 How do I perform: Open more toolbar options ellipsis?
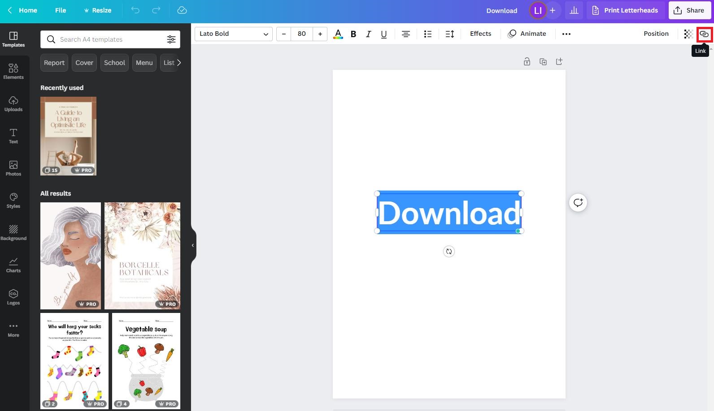[x=566, y=34]
